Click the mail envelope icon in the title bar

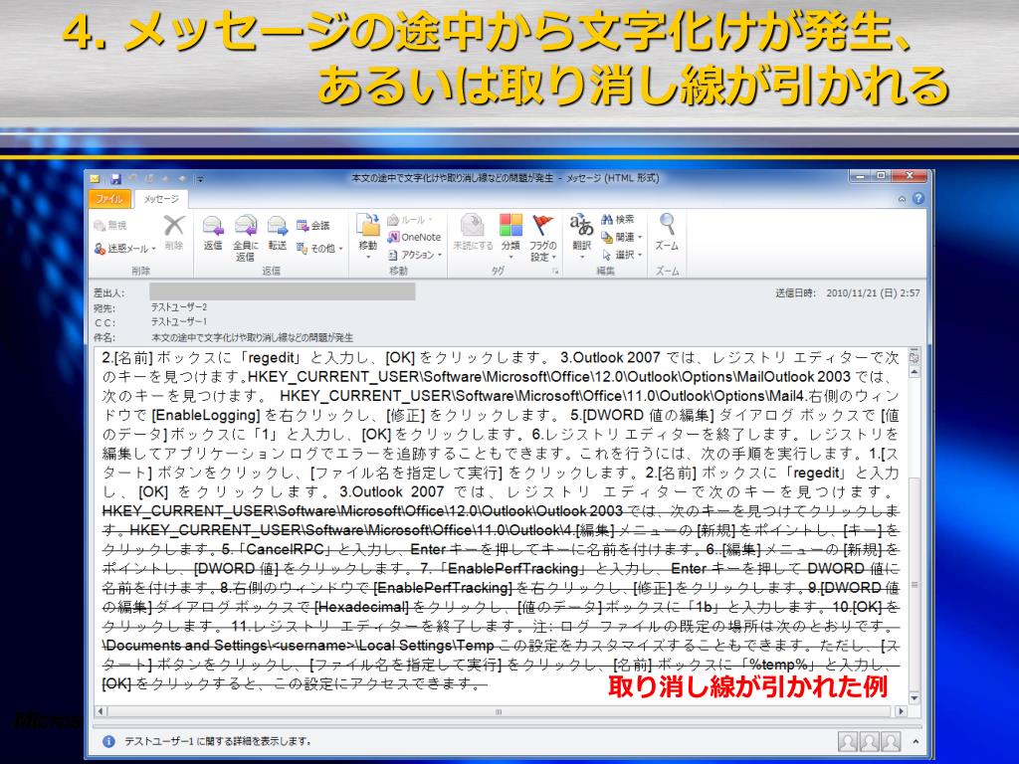[96, 178]
